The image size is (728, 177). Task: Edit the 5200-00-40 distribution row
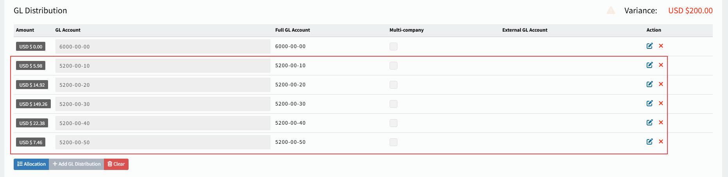pos(649,123)
